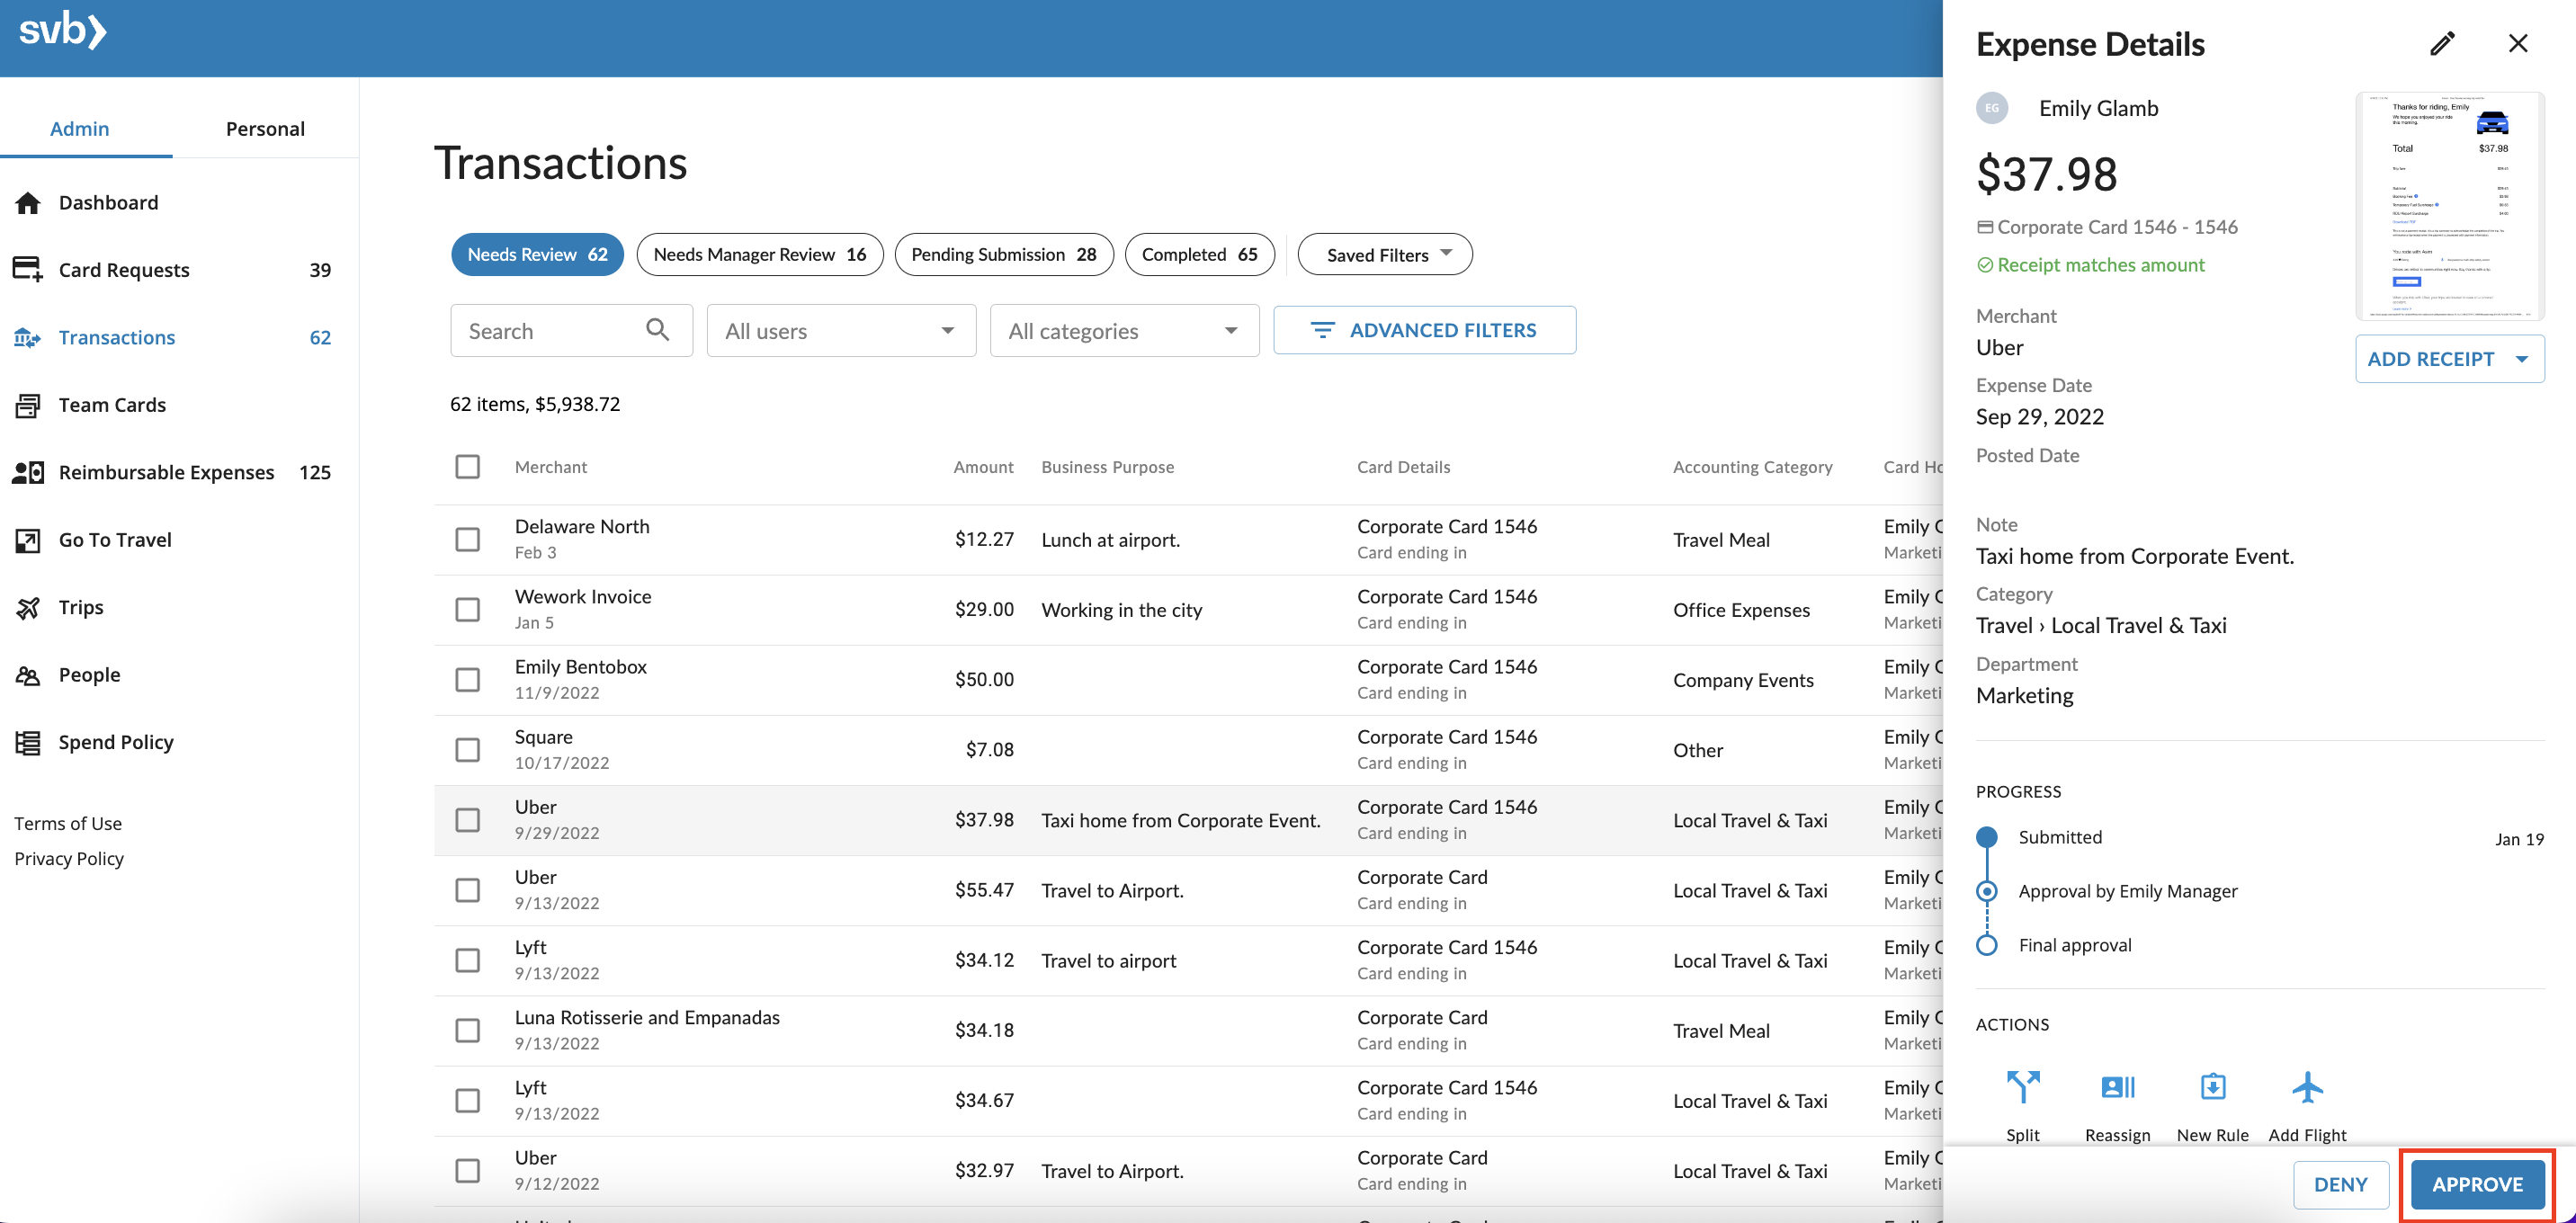Click the Trips airplane icon
This screenshot has width=2576, height=1223.
coord(28,607)
